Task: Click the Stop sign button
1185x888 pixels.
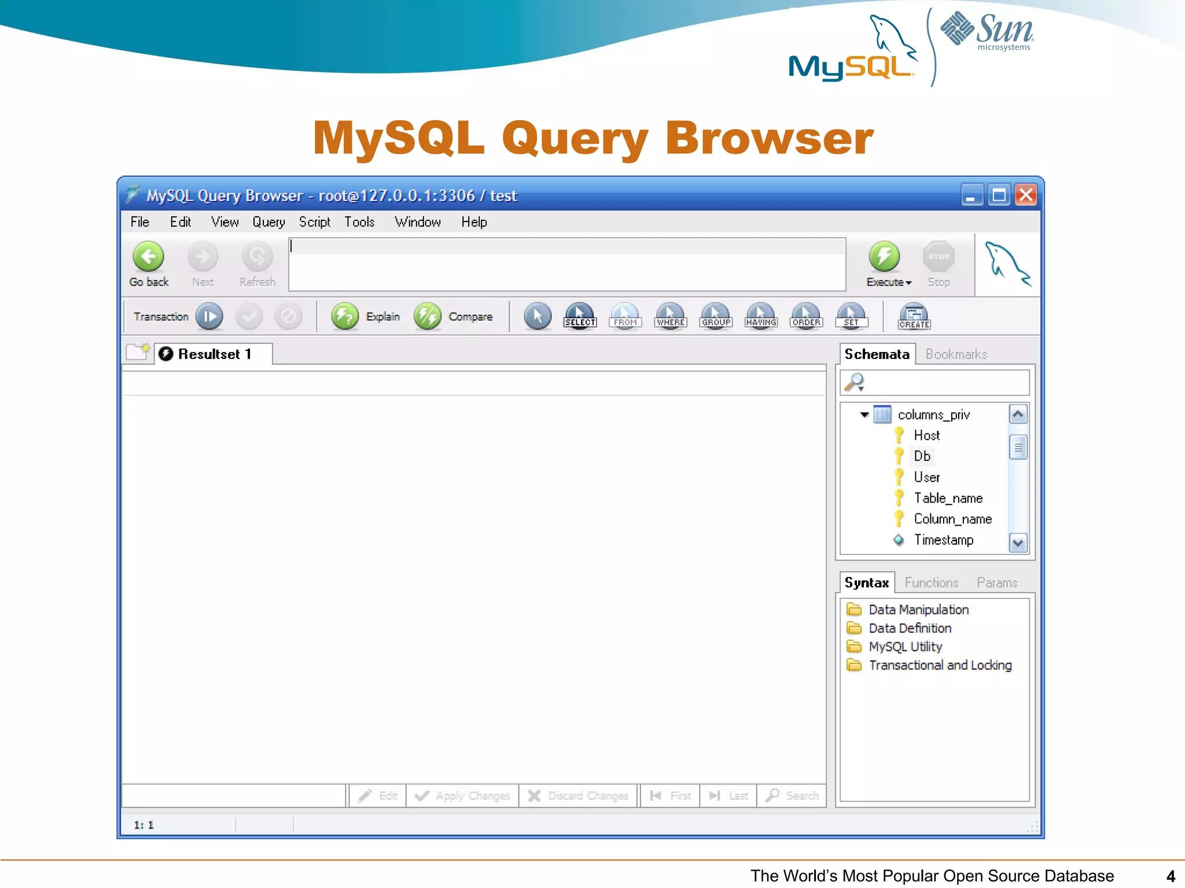Action: (939, 257)
